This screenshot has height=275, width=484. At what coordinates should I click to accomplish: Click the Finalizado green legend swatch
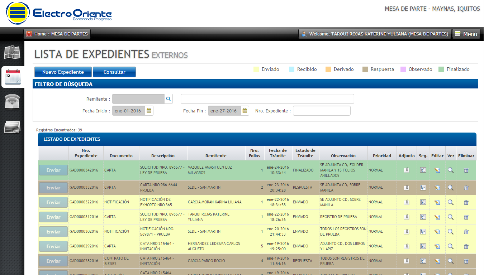[441, 69]
